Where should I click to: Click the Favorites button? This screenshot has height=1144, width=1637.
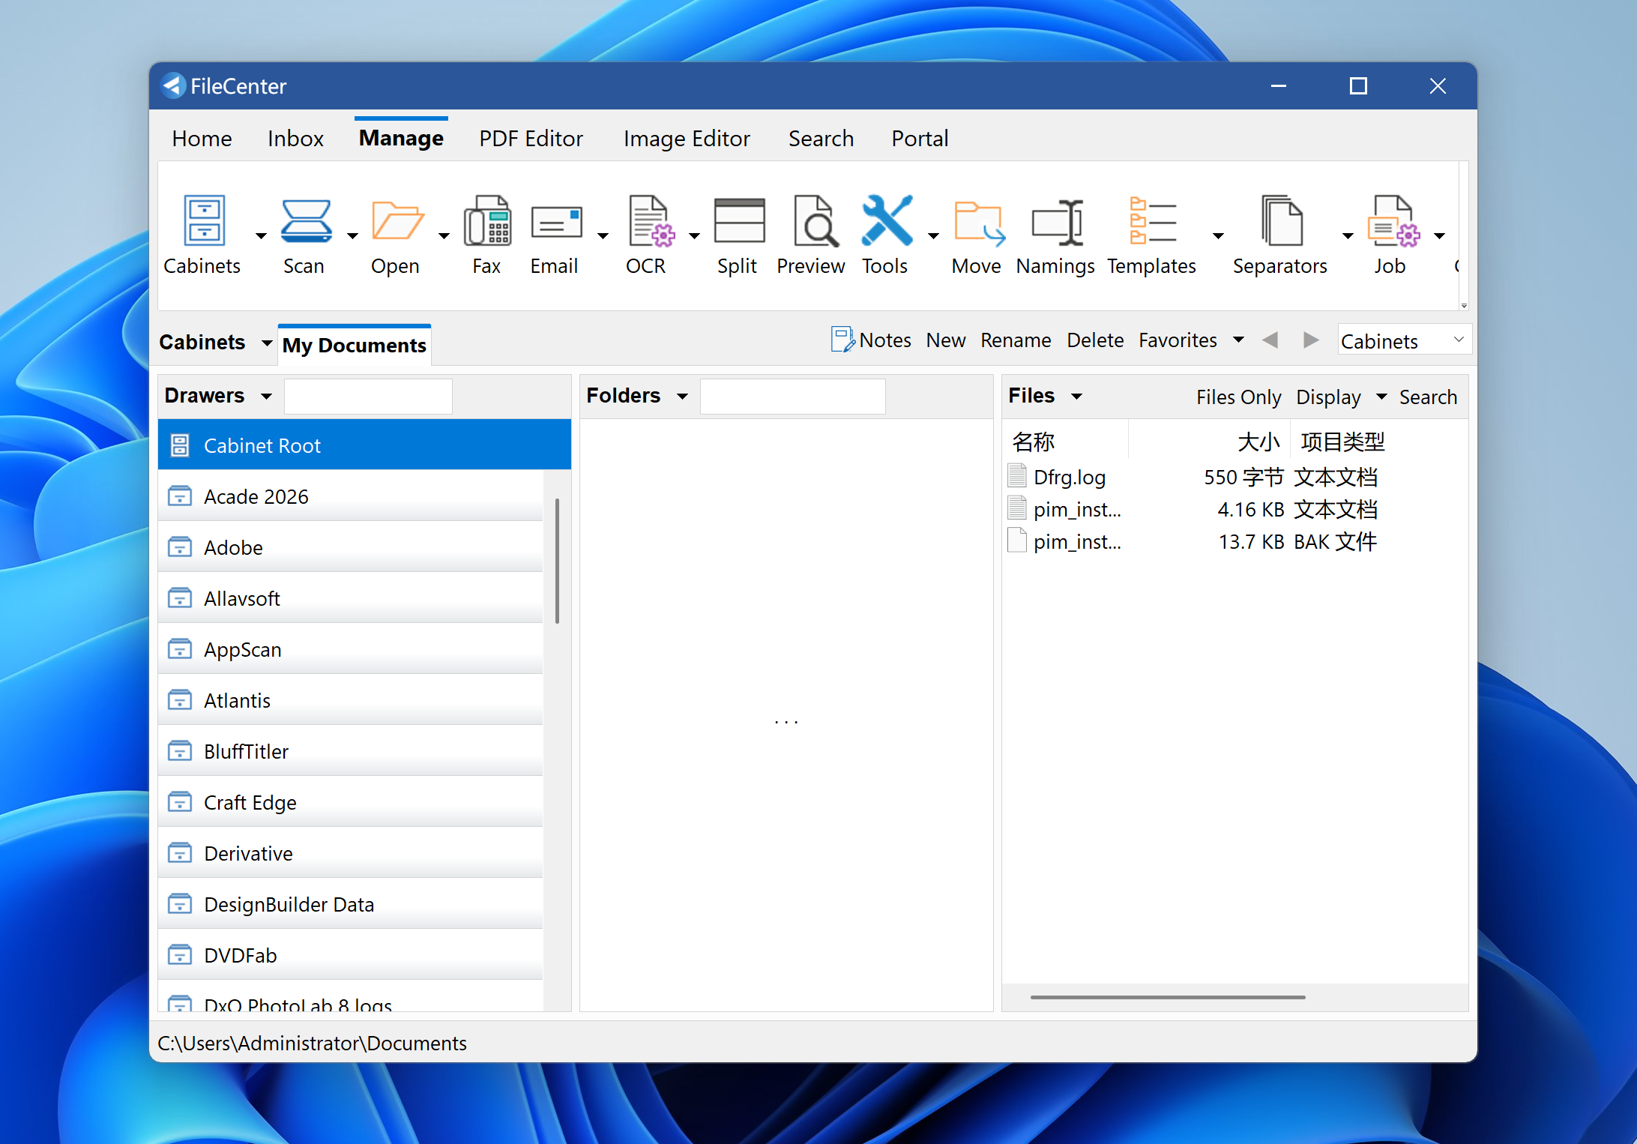click(1178, 340)
